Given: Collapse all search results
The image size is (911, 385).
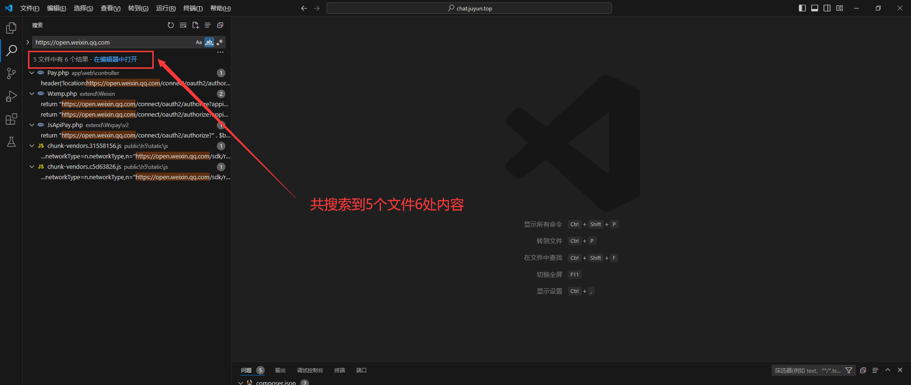Looking at the screenshot, I should coord(220,25).
